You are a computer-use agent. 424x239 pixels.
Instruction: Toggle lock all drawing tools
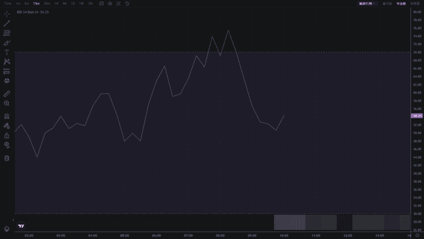click(x=7, y=135)
